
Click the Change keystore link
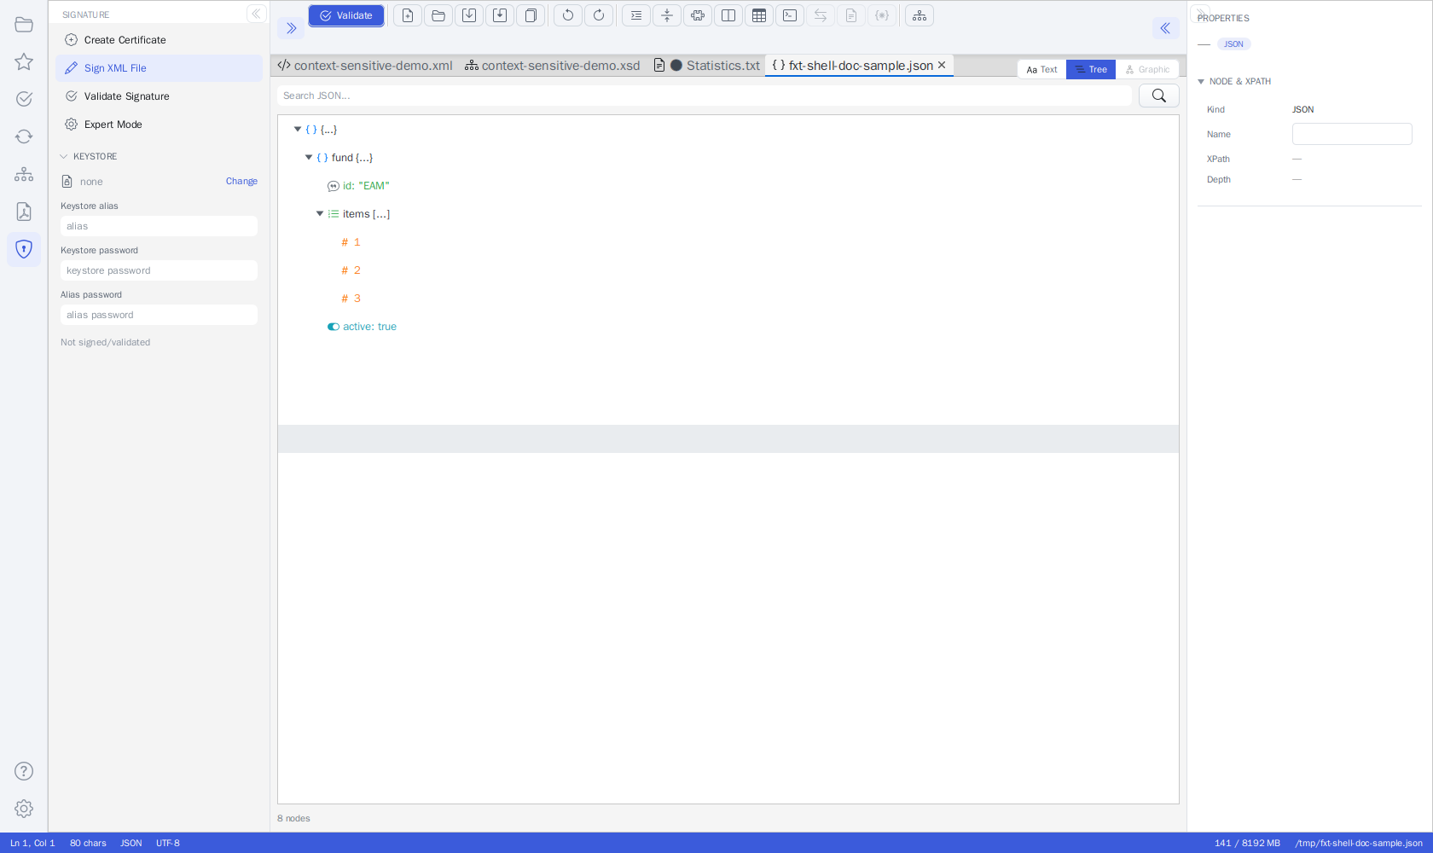(241, 182)
